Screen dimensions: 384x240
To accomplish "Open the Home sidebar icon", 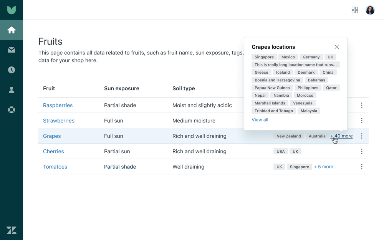I will (12, 30).
